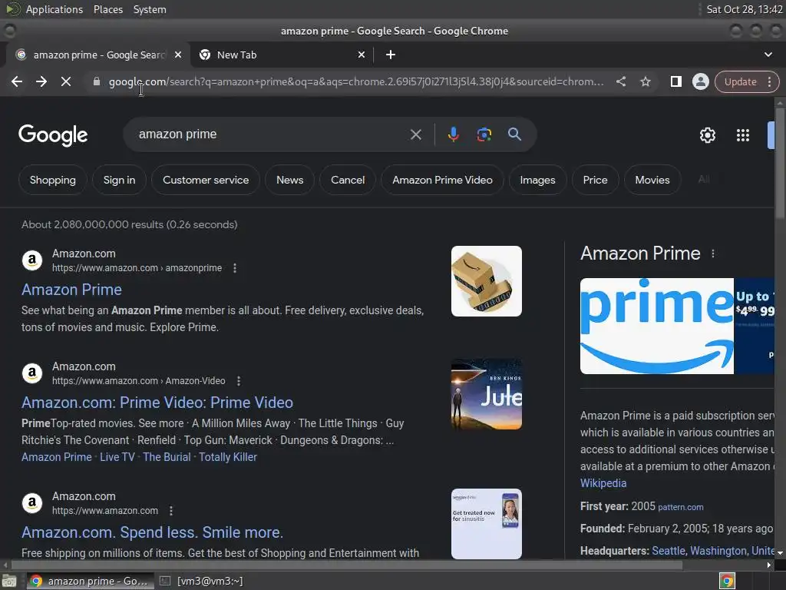
Task: Select the Amazon Prime Video chip
Action: (442, 180)
